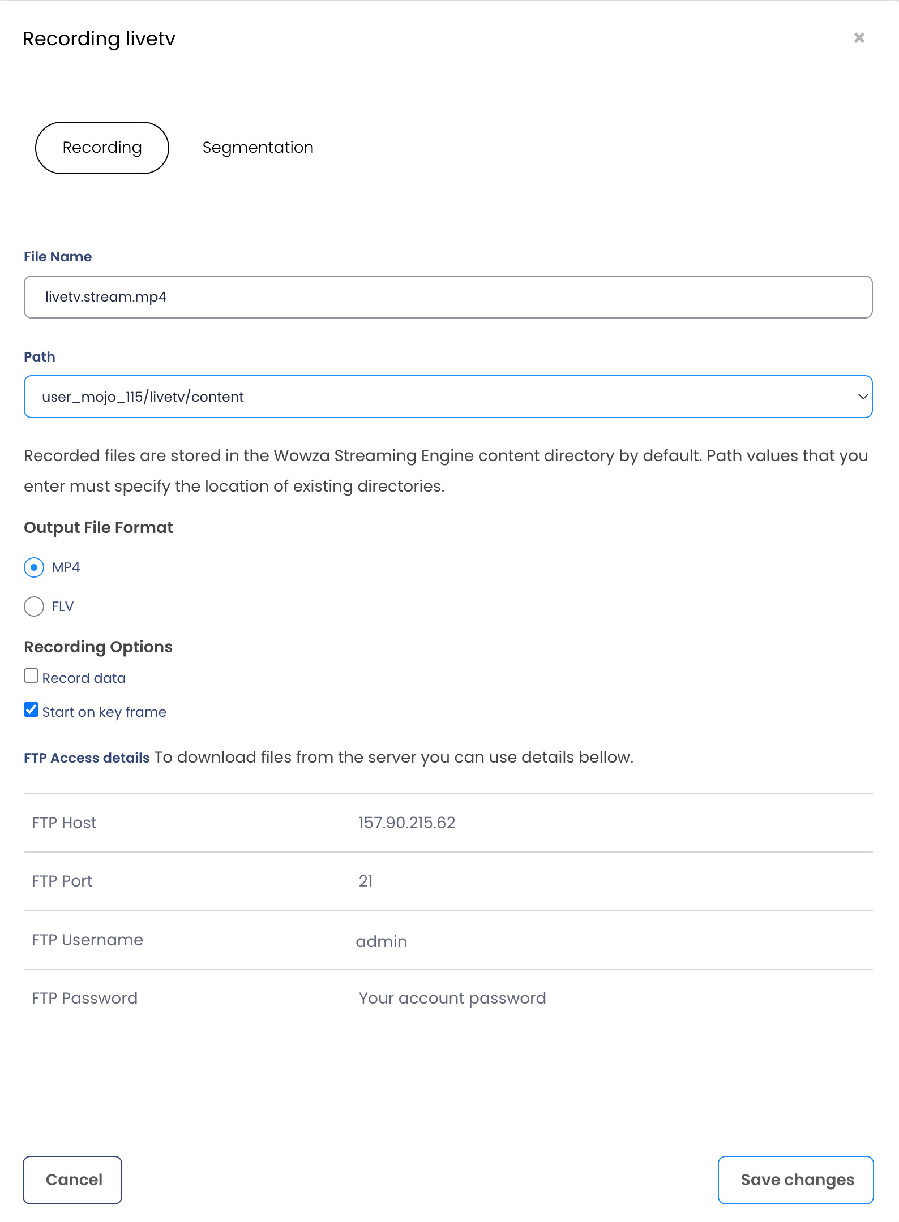
Task: Open the Segmentation tab
Action: (x=258, y=148)
